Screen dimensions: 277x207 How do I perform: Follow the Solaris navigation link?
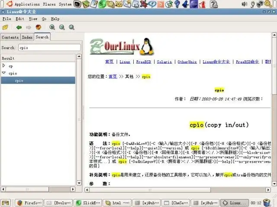(164, 62)
